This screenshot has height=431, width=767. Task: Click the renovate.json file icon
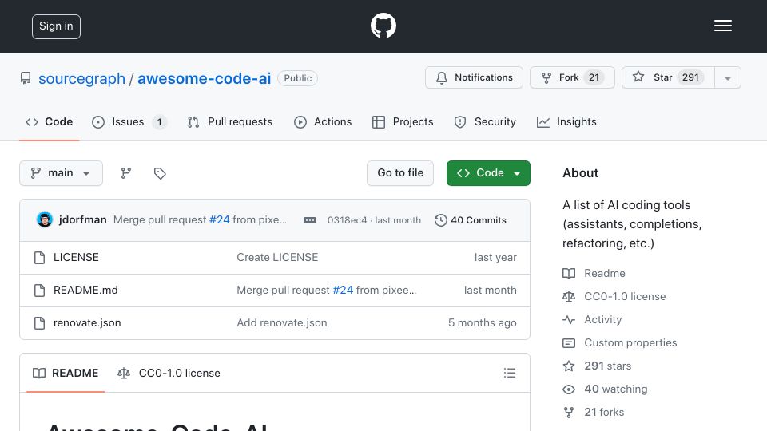40,323
